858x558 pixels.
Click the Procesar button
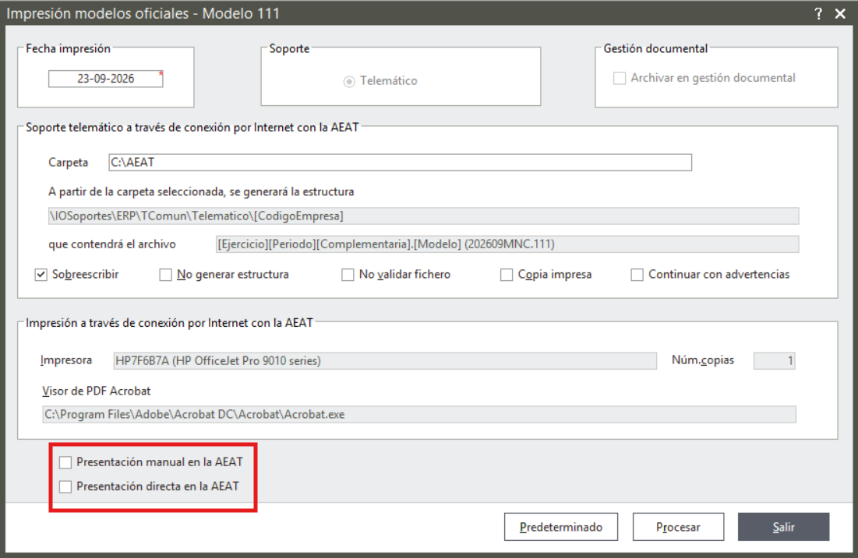679,527
